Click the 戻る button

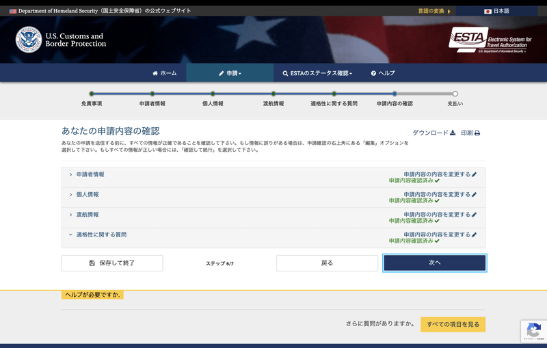(x=328, y=263)
